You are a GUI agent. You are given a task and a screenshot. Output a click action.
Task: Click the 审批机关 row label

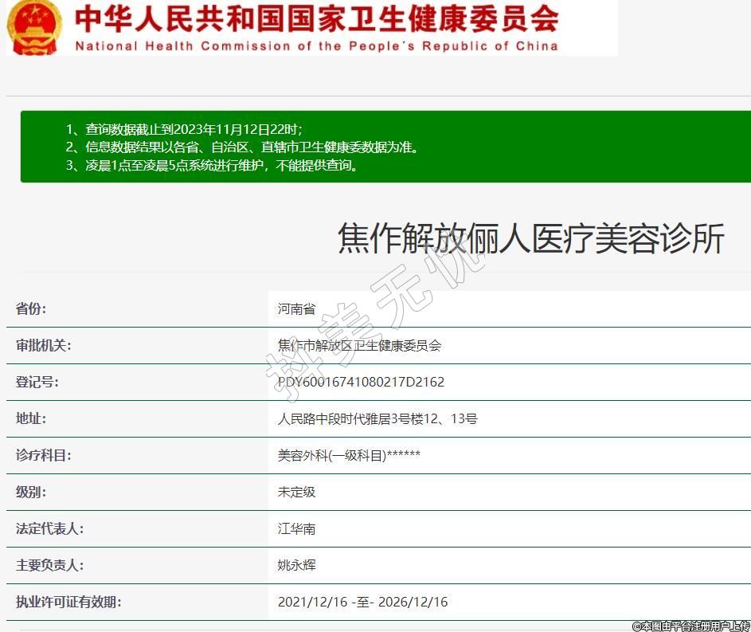tap(43, 346)
